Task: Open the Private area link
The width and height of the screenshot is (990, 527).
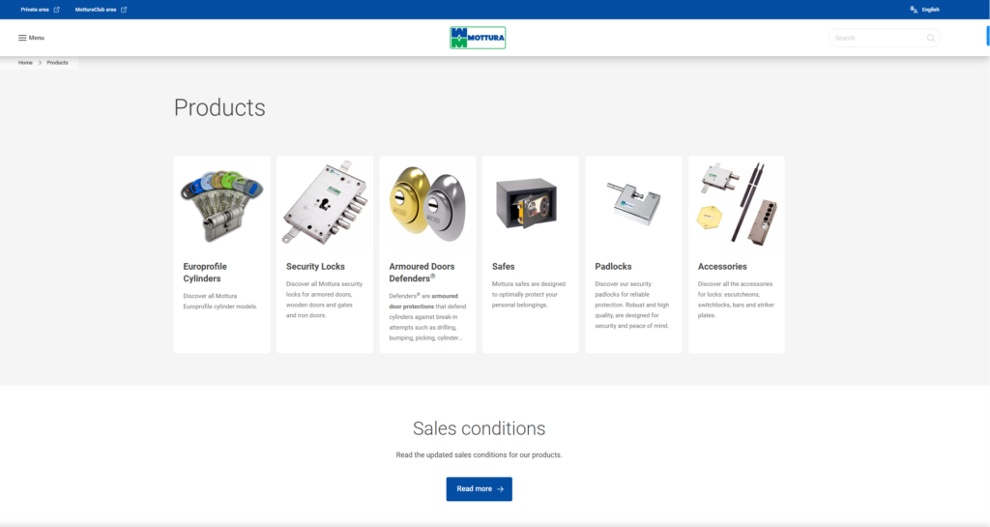Action: click(x=35, y=10)
